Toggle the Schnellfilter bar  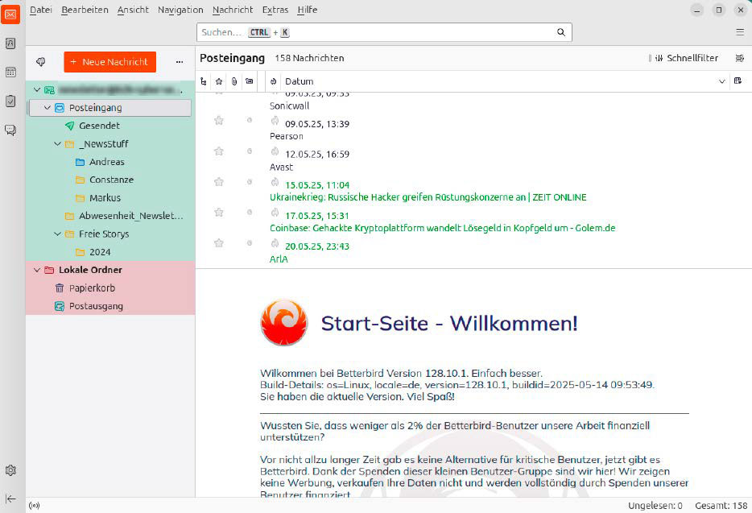point(686,58)
